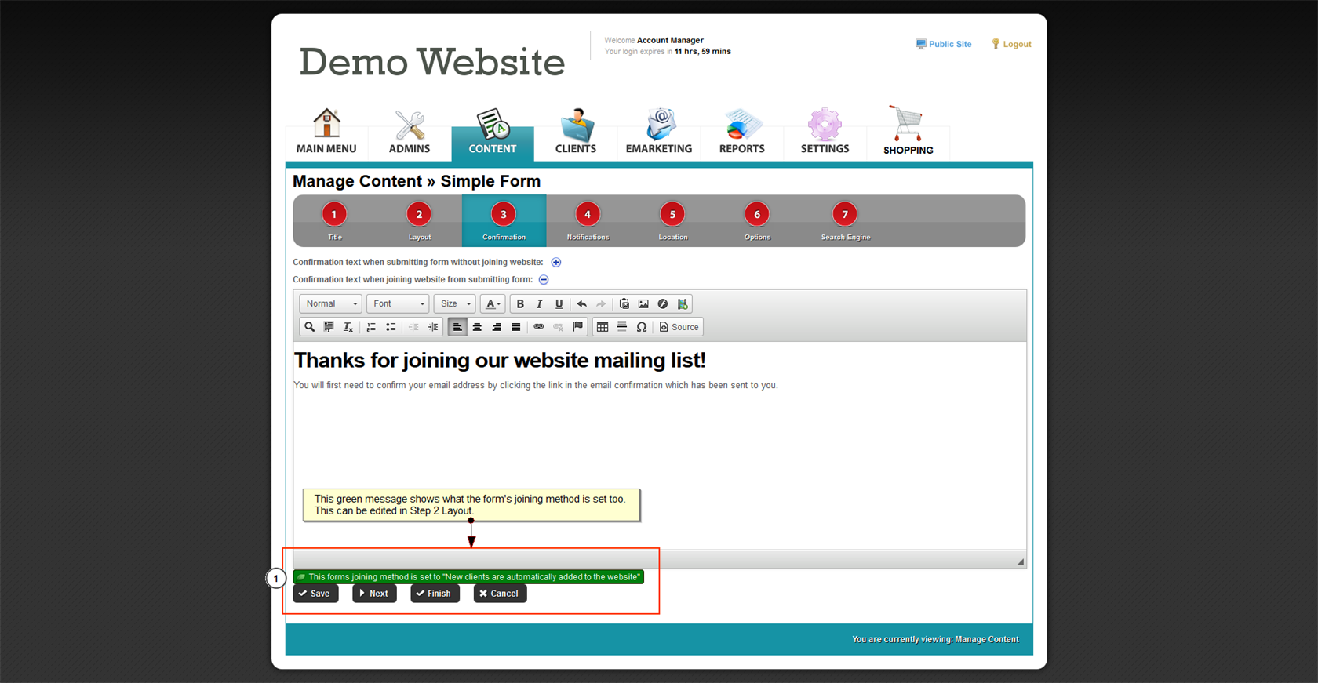The height and width of the screenshot is (683, 1318).
Task: Open the text color picker
Action: pyautogui.click(x=492, y=304)
